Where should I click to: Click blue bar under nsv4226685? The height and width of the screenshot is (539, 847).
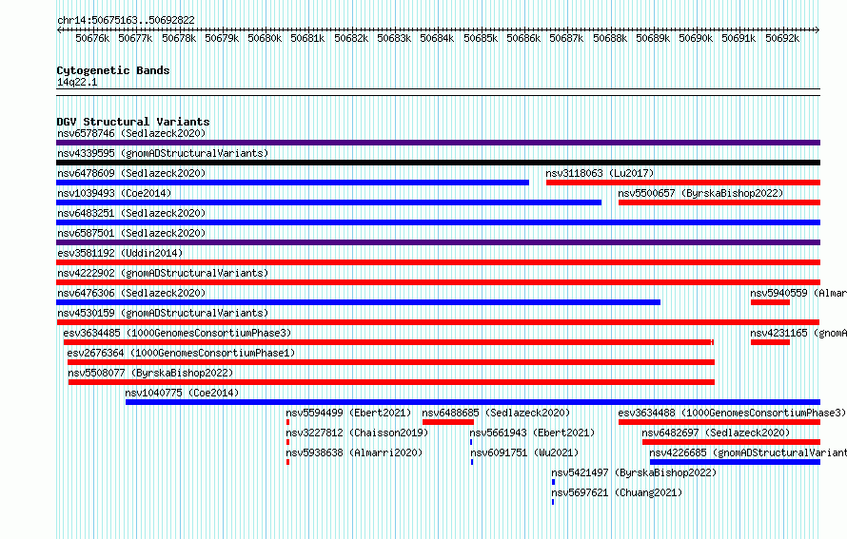(x=736, y=462)
